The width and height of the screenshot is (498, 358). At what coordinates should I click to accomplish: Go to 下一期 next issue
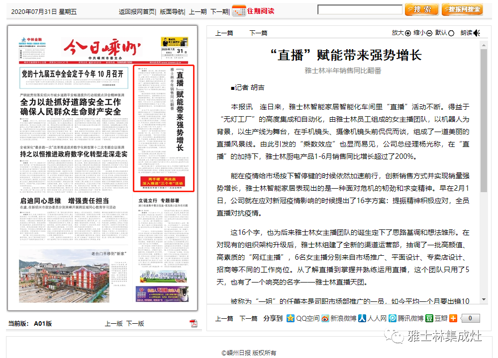[219, 12]
